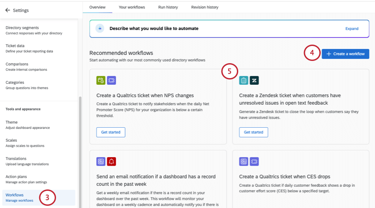
Task: Open the Run history tab
Action: [x=168, y=7]
